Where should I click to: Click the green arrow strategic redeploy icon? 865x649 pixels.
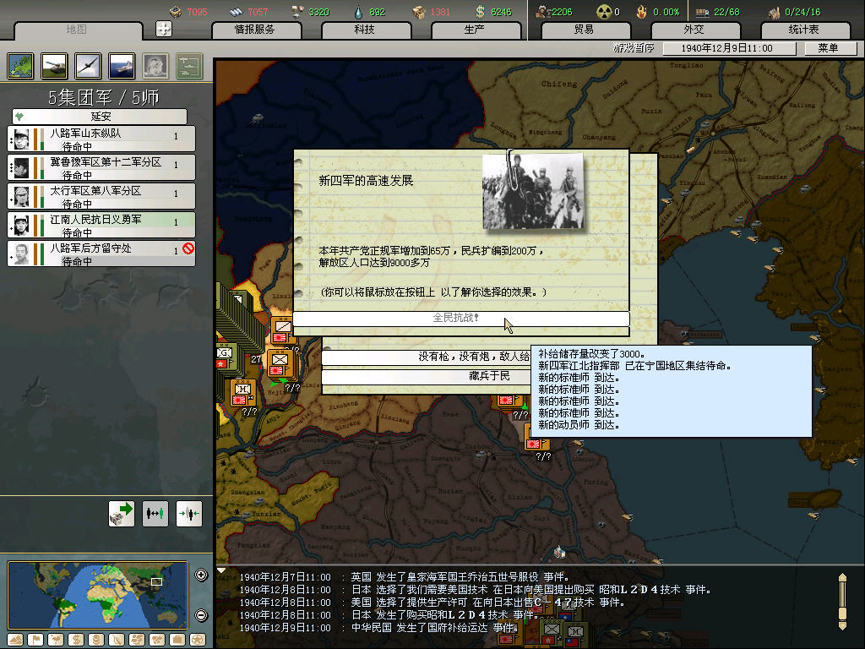coord(122,513)
